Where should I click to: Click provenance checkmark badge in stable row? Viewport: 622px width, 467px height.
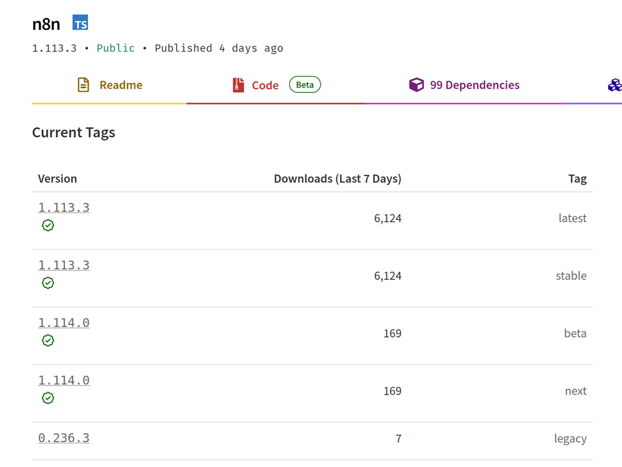[48, 283]
